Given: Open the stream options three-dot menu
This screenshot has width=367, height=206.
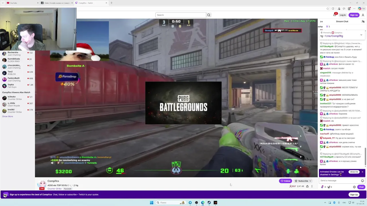Looking at the screenshot, I should (x=312, y=186).
